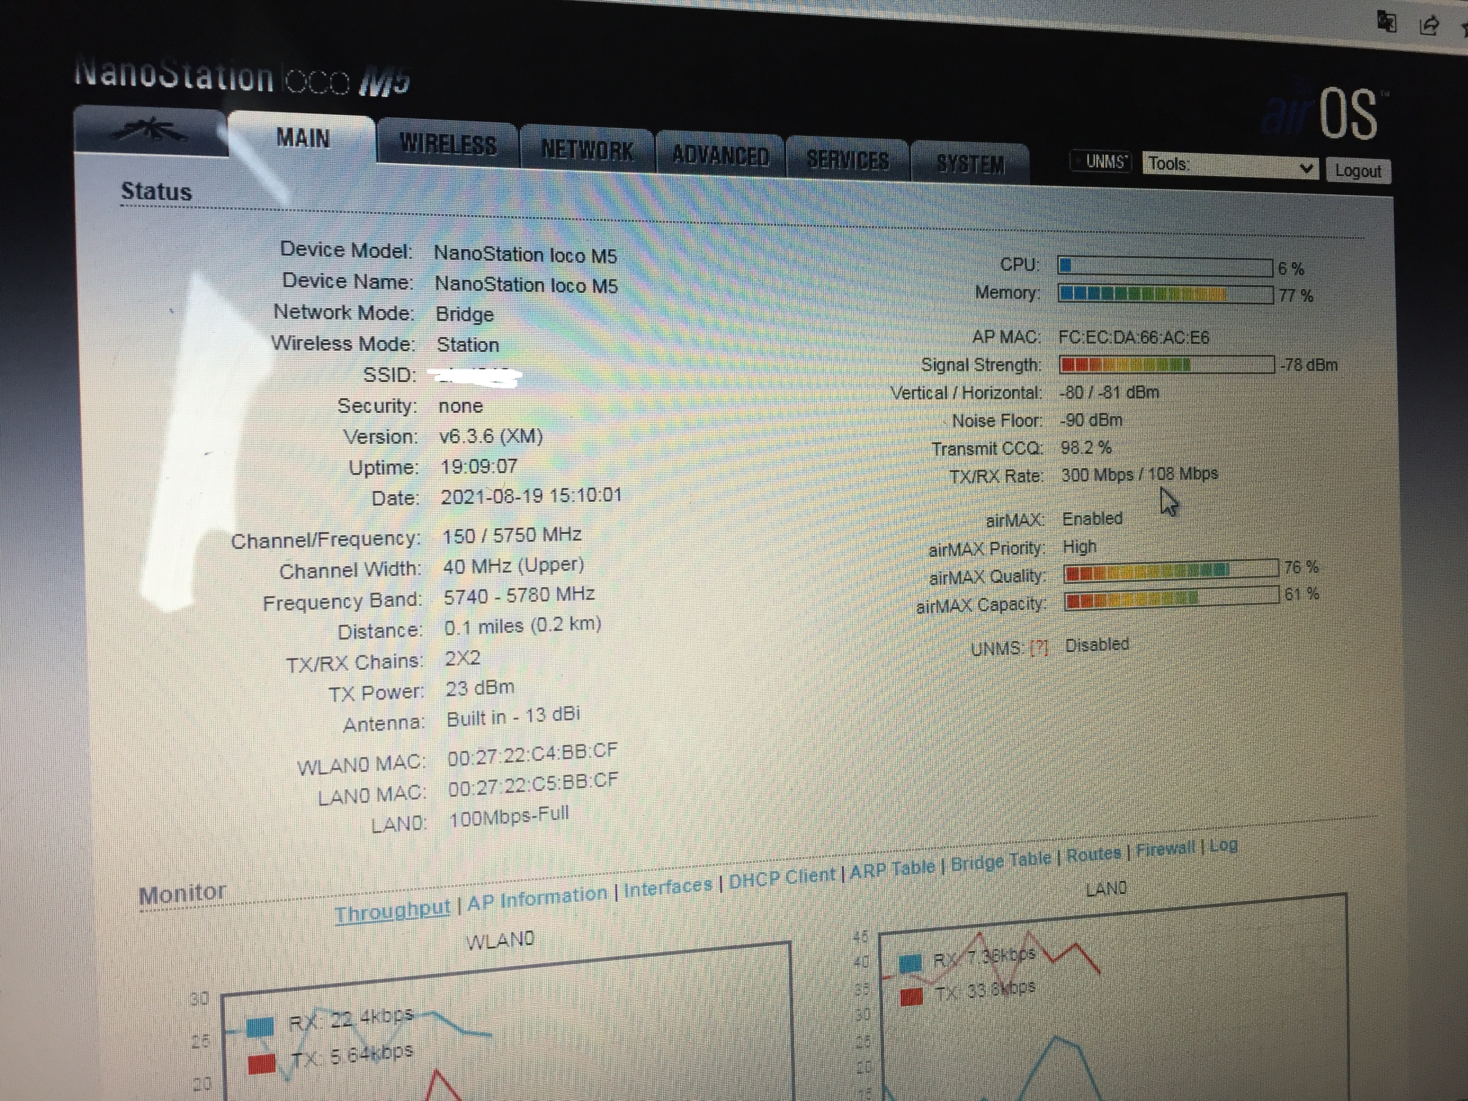Open the Log link
This screenshot has width=1468, height=1101.
[1223, 845]
